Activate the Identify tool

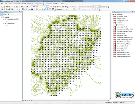(32, 9)
